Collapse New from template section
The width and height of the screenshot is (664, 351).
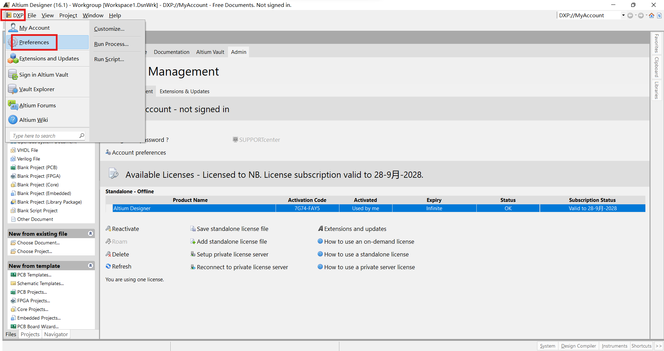point(90,266)
